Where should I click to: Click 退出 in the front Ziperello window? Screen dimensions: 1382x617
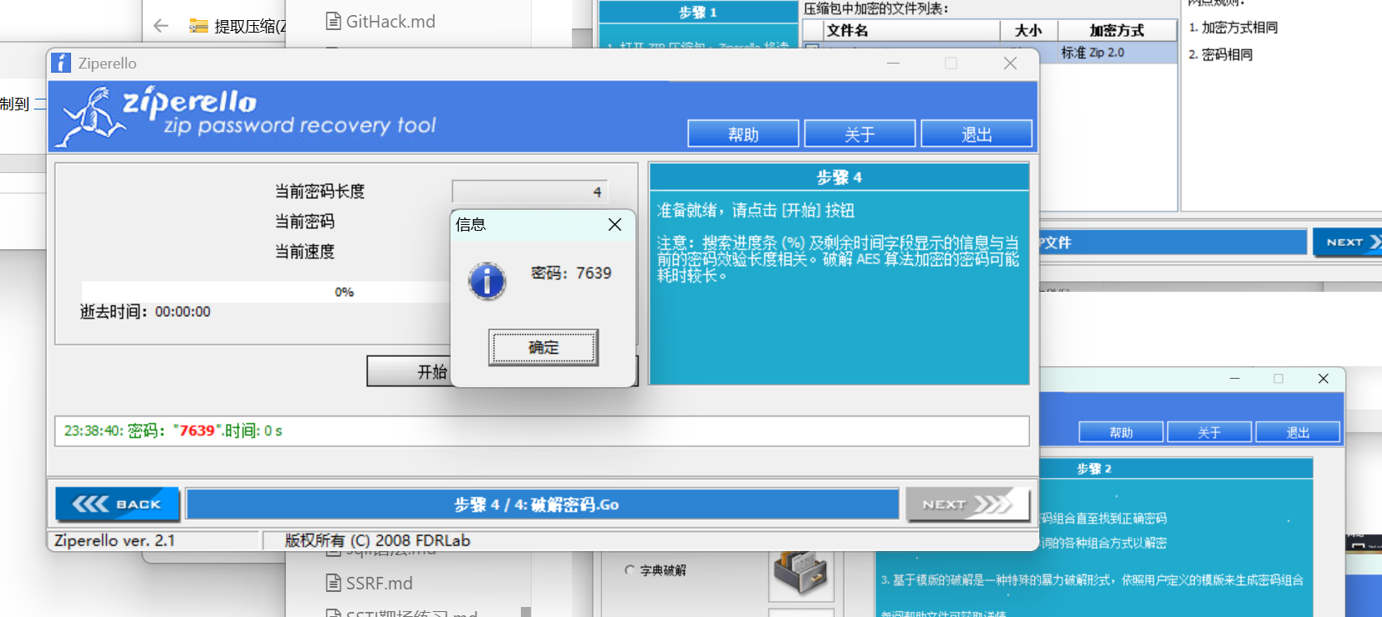pos(976,134)
